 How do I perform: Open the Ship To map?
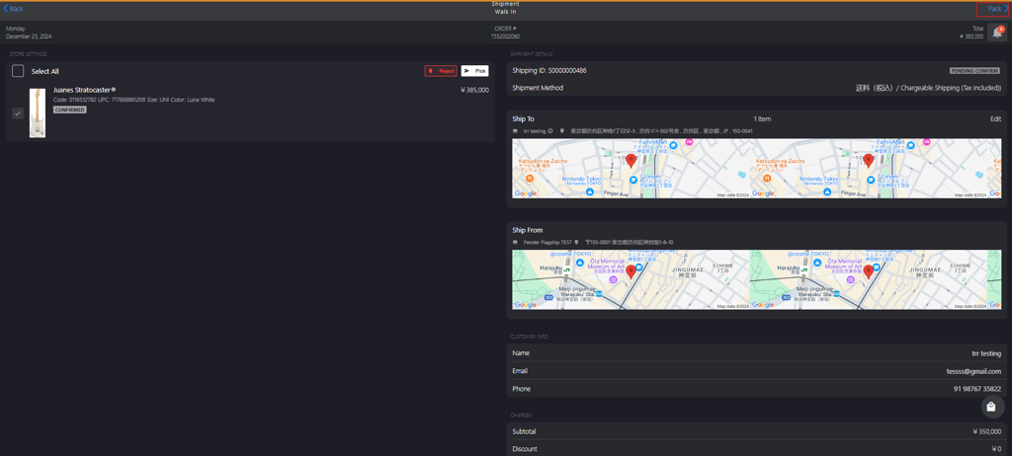(756, 169)
